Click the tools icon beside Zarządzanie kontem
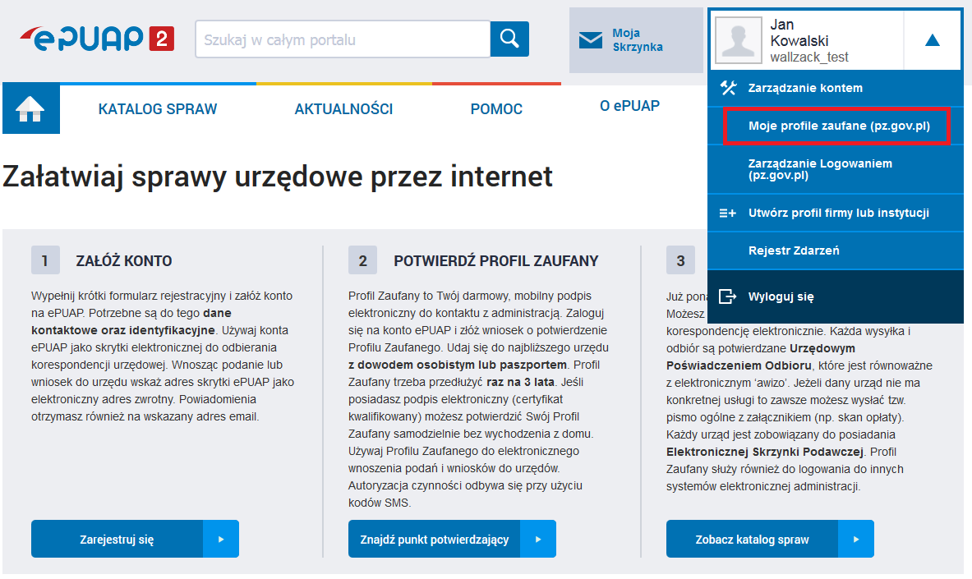The image size is (972, 579). pos(728,88)
